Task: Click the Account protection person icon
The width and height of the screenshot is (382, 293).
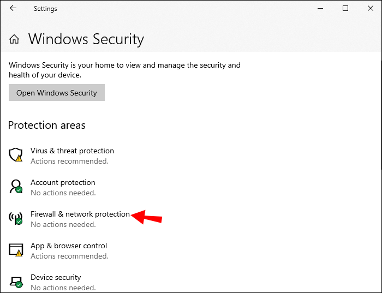Action: (x=16, y=187)
